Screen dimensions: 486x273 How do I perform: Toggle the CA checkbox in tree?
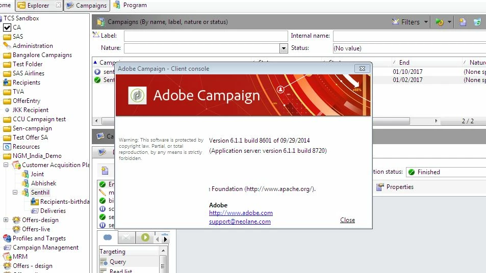[x=7, y=28]
